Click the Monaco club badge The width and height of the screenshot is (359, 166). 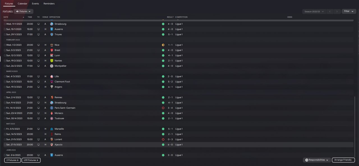[x=52, y=113]
